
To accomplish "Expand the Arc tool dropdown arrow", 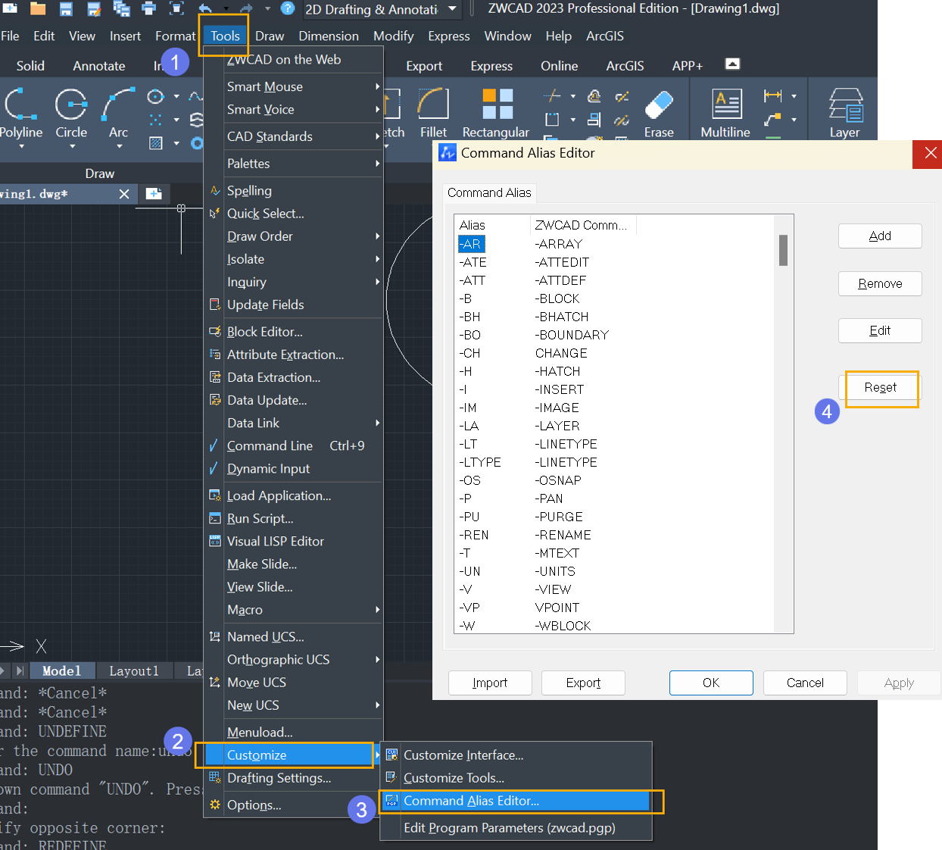I will click(x=118, y=146).
